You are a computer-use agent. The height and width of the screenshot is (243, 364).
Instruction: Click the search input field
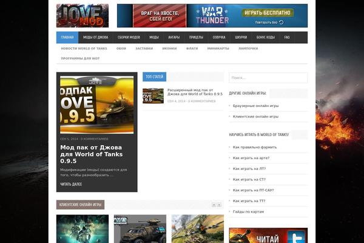click(268, 78)
